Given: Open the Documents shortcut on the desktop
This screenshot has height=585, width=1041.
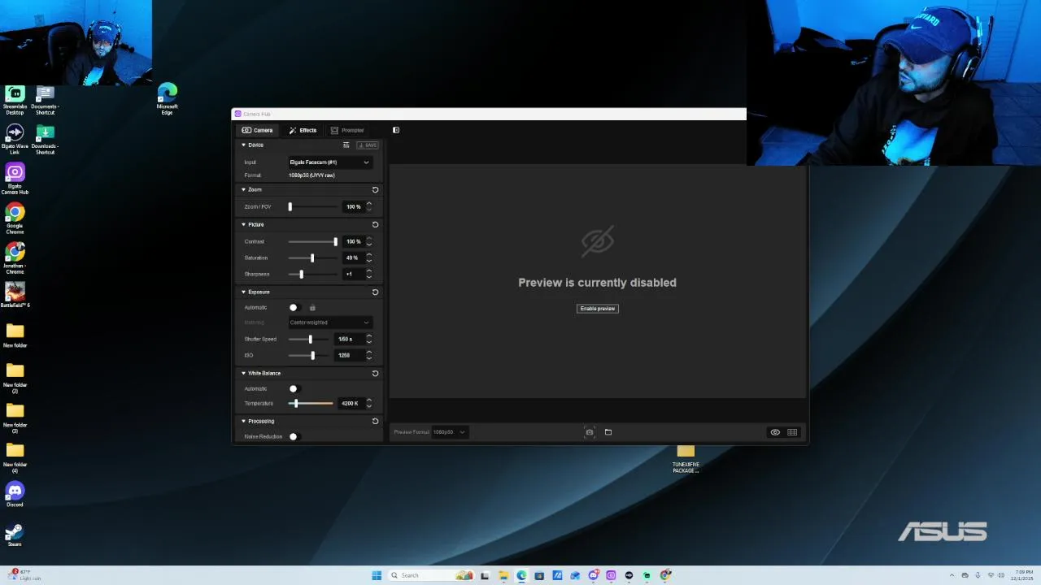Looking at the screenshot, I should click(x=45, y=100).
